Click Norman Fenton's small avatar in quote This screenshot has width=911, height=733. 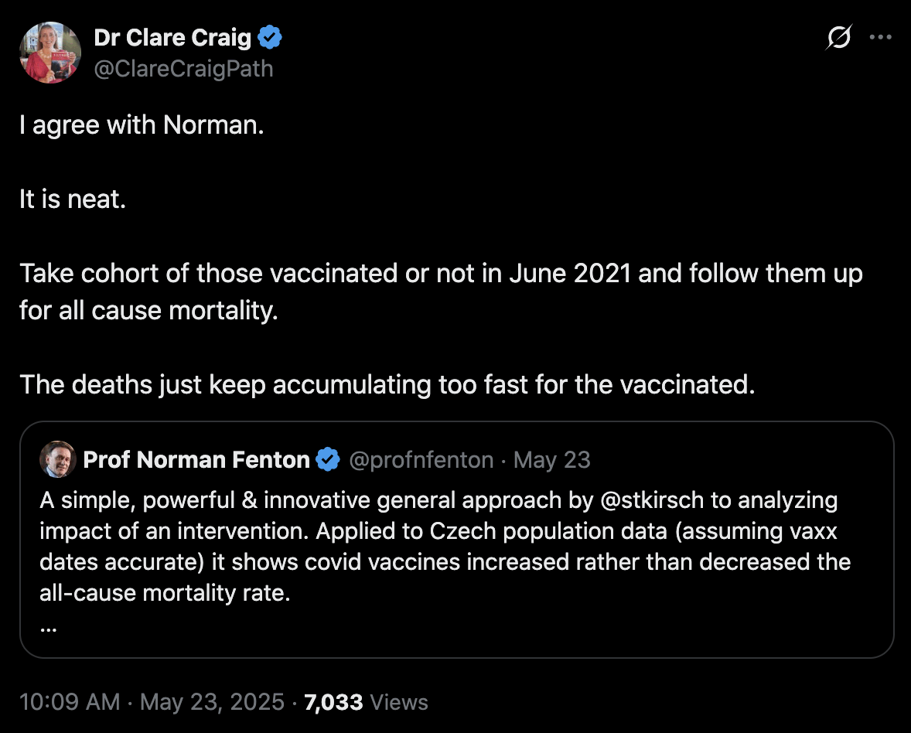click(57, 460)
